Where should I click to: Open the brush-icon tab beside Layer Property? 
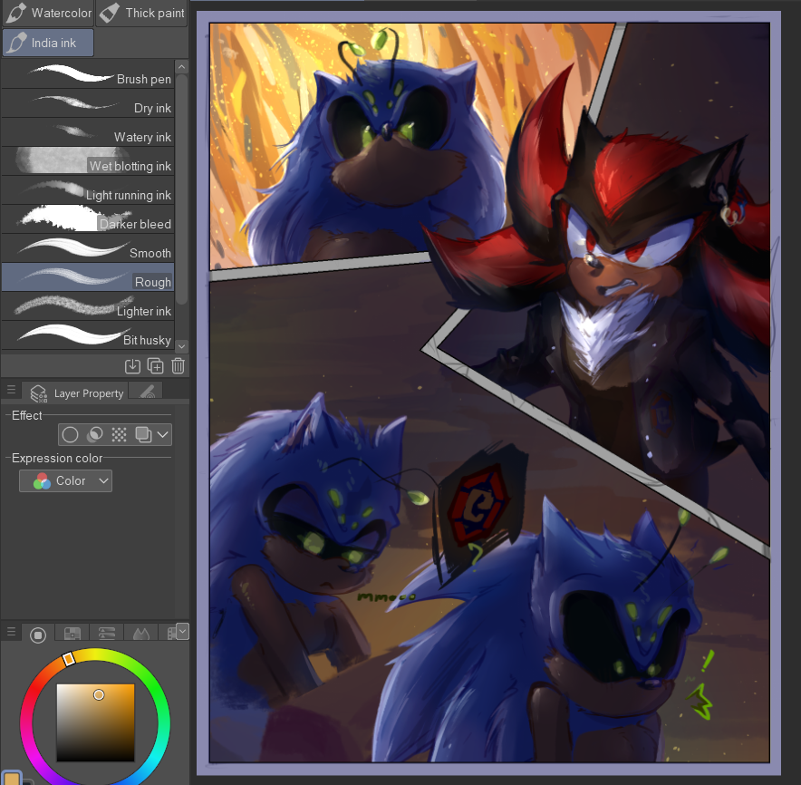[147, 392]
